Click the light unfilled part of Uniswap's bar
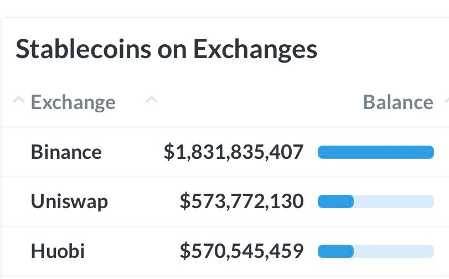 [x=394, y=201]
